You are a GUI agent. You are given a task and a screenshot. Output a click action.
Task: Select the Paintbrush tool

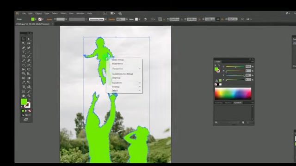[29, 56]
